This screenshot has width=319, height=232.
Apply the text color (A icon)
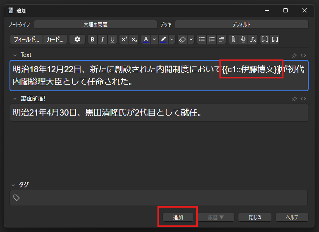pos(146,40)
